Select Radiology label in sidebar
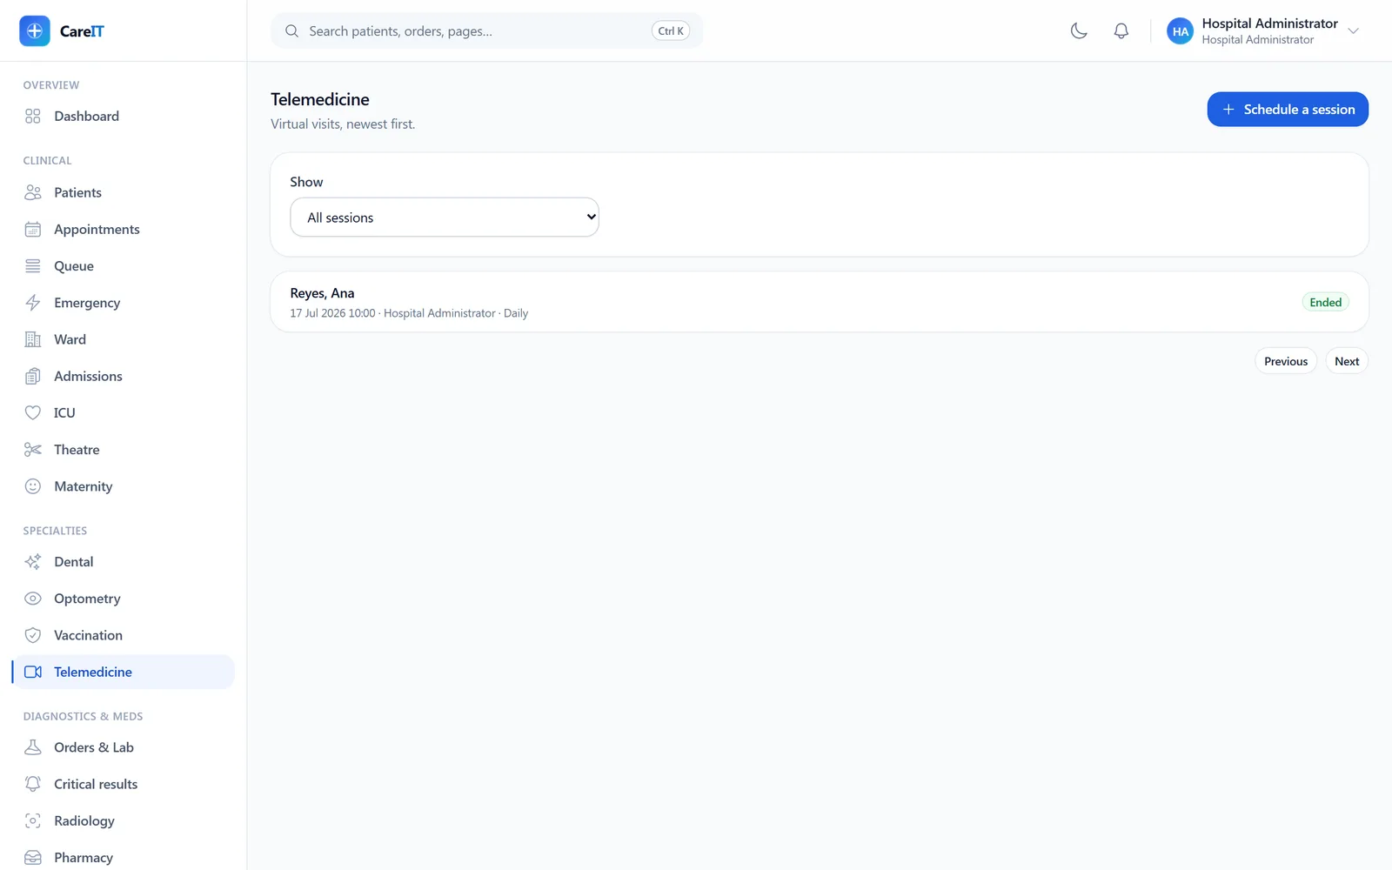Screen dimensions: 1392x870 point(84,821)
